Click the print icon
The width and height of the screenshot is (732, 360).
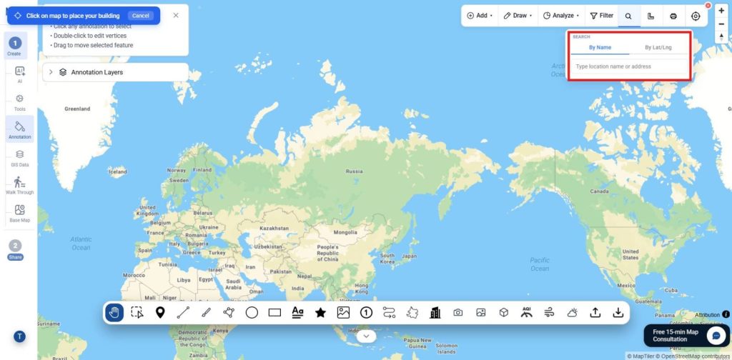(673, 16)
